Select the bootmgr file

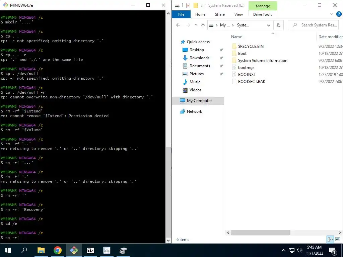(x=246, y=68)
